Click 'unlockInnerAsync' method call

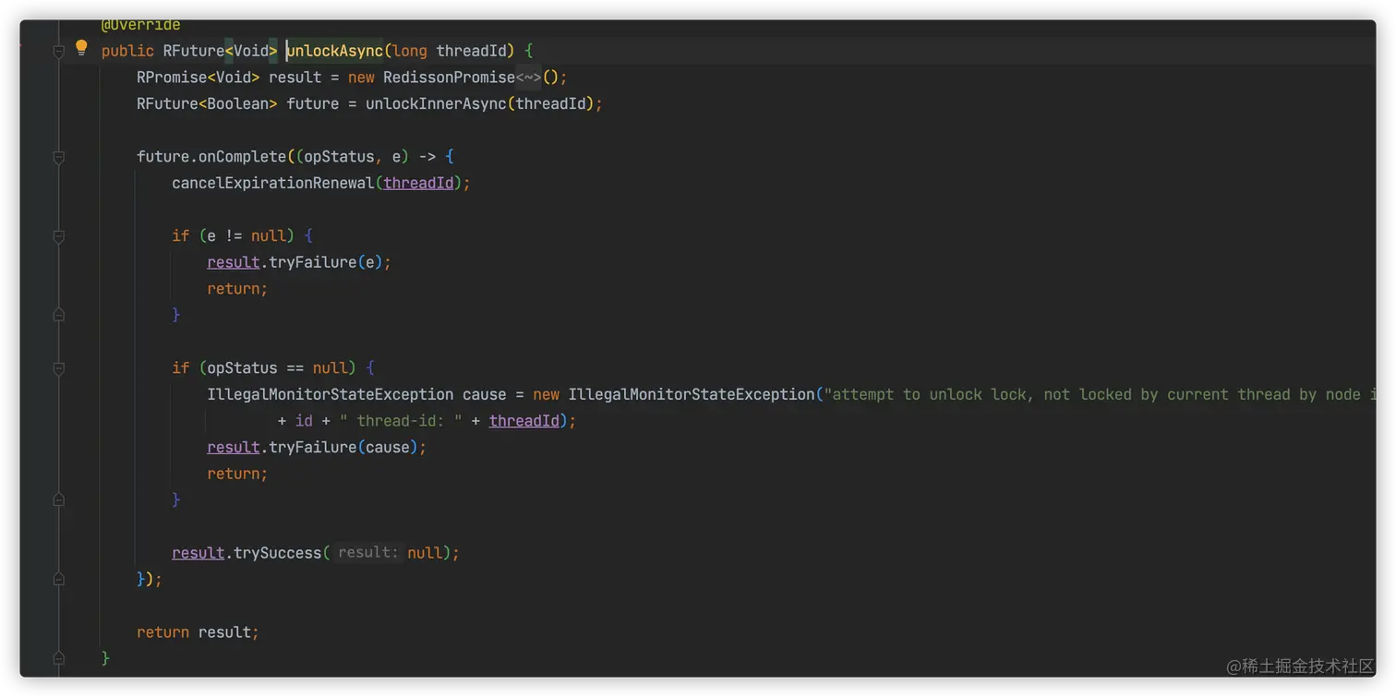point(436,103)
